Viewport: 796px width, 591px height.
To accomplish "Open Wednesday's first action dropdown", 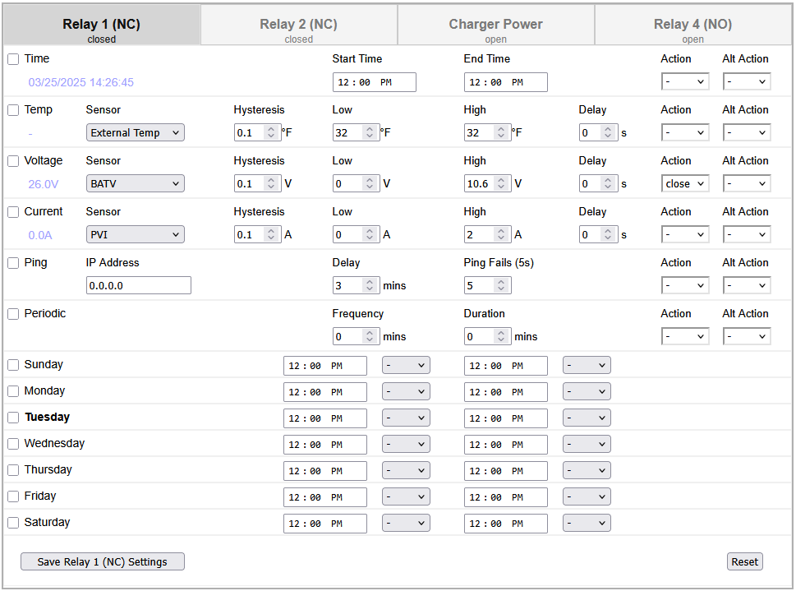I will 406,444.
